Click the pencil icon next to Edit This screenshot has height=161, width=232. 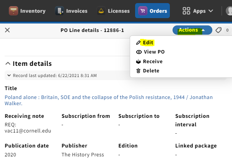138,42
